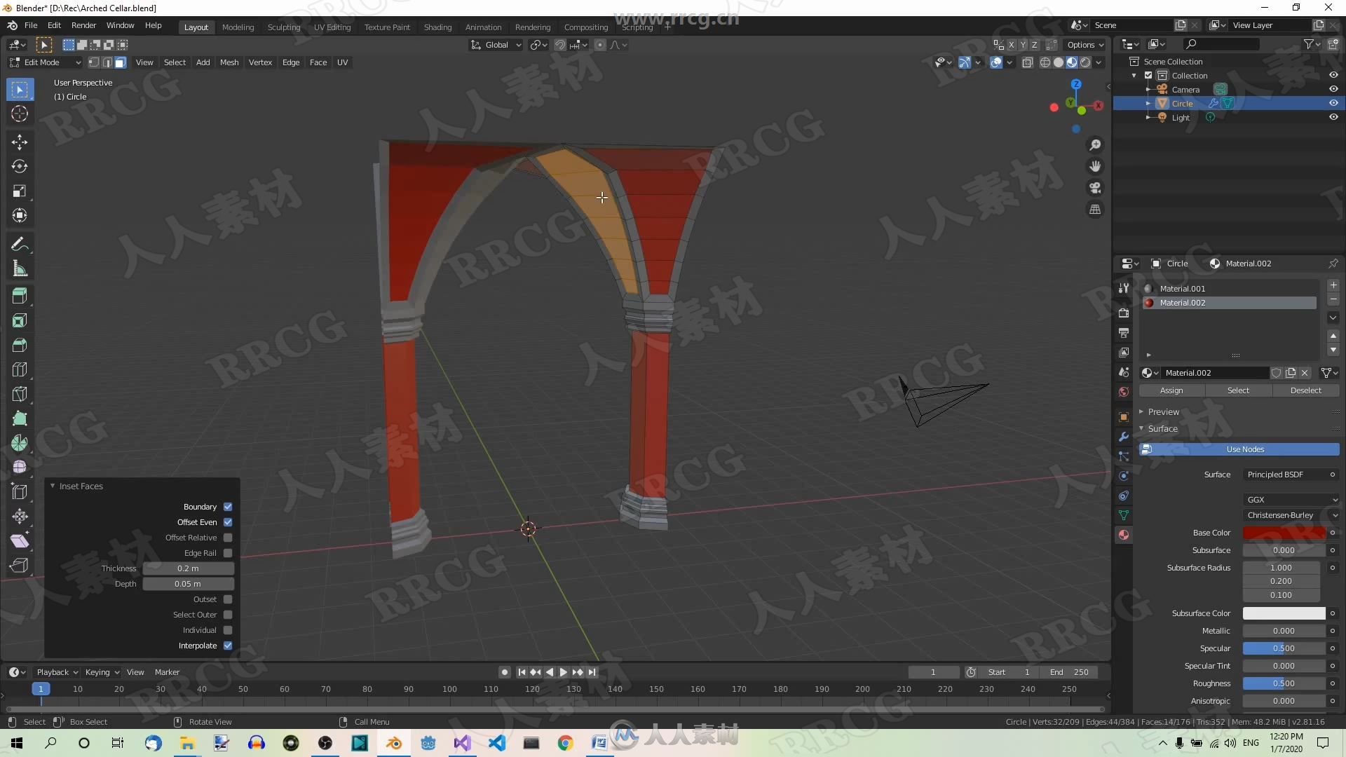Hide the Light object in outliner
Screen dimensions: 1346x757
tap(1333, 117)
